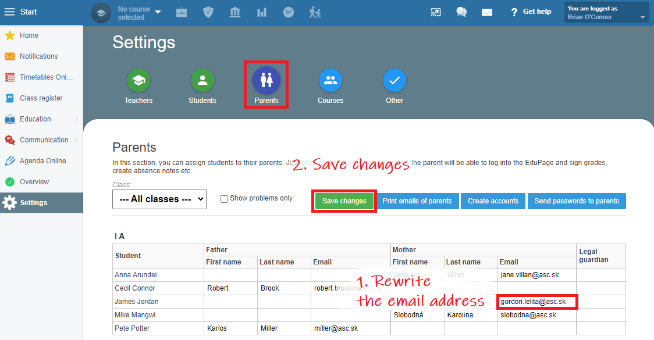Viewport: 654px width, 340px height.
Task: Click the green Save changes button
Action: tap(344, 201)
